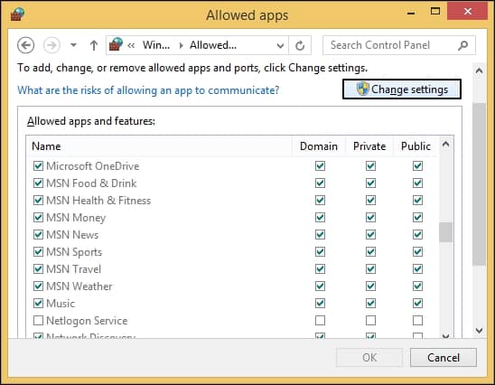Viewport: 495px width, 385px height.
Task: Focus the Search Control Panel field
Action: pos(399,45)
